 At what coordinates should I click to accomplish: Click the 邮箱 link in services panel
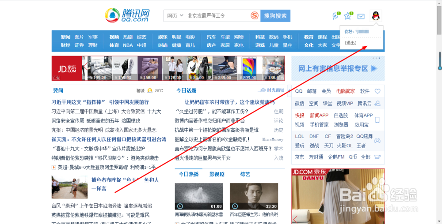(312, 91)
